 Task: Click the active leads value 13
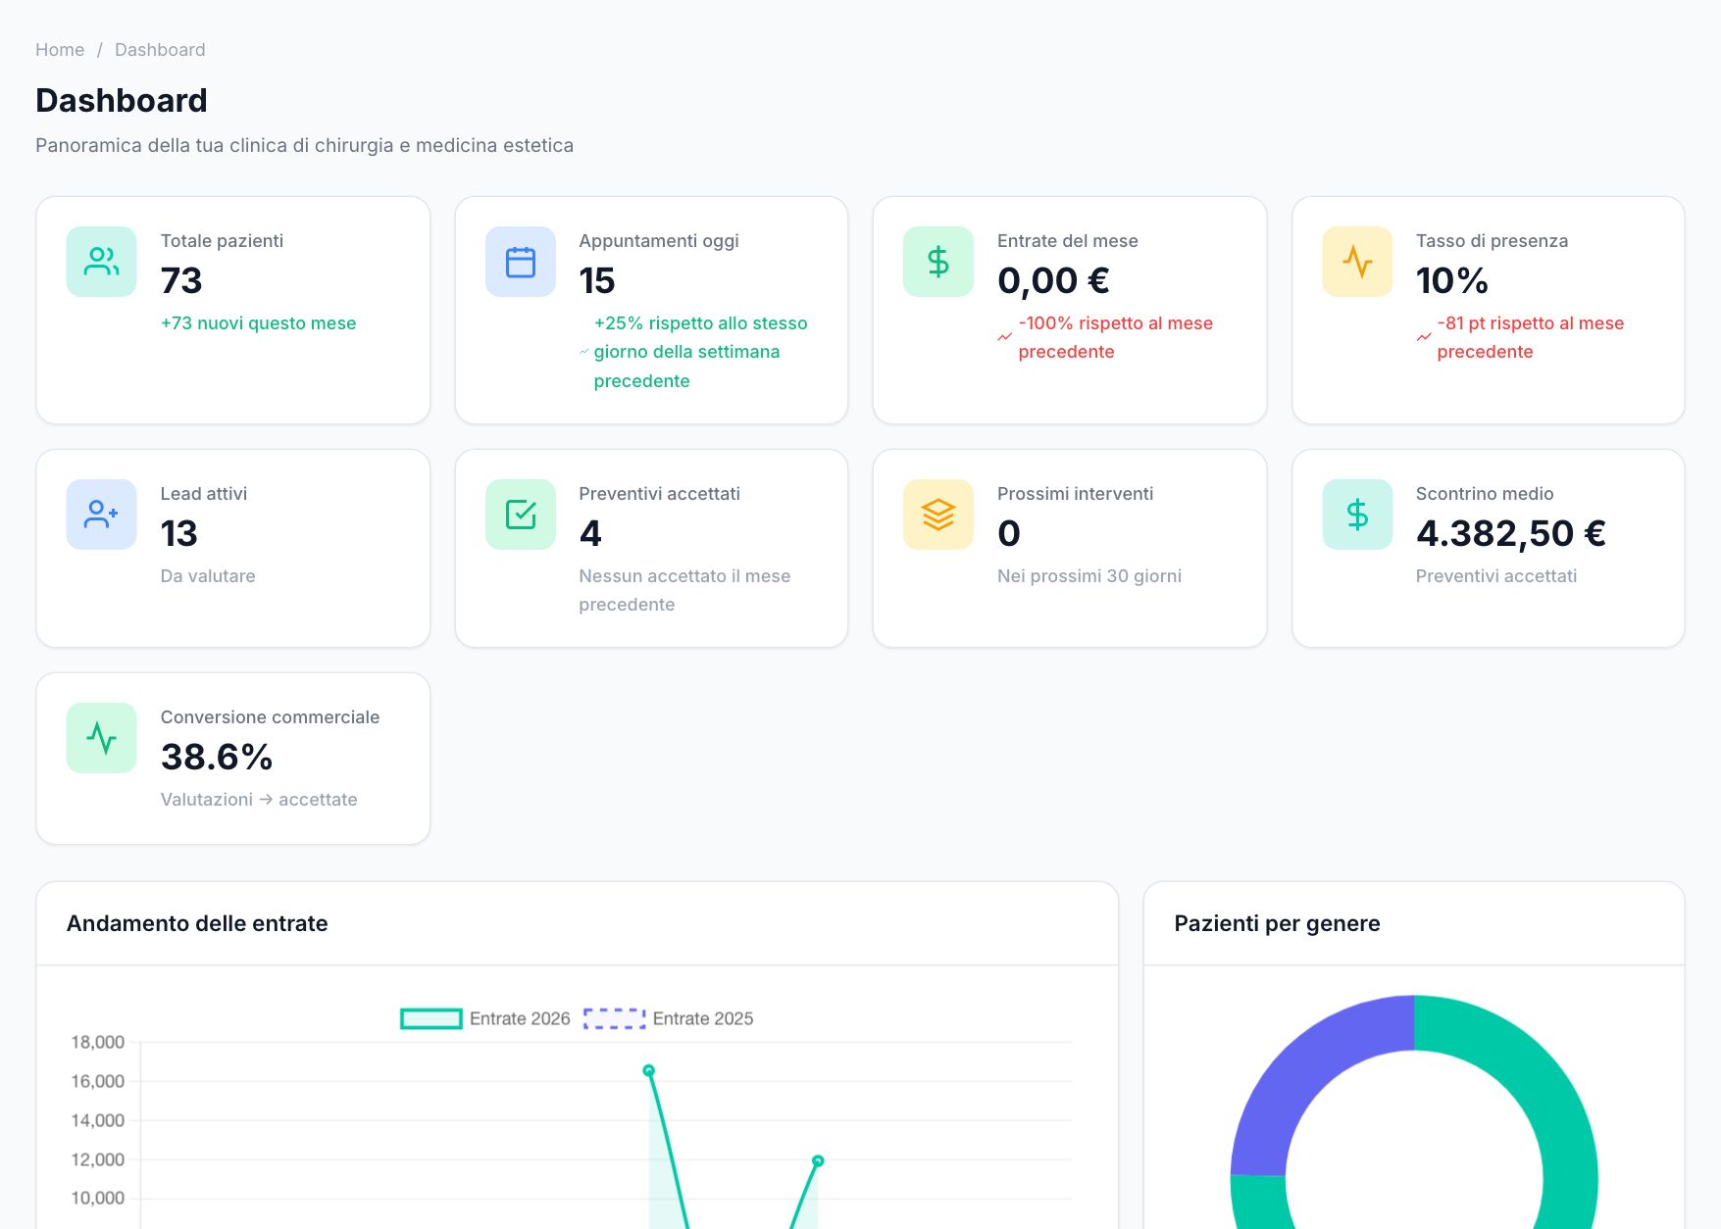click(x=179, y=534)
